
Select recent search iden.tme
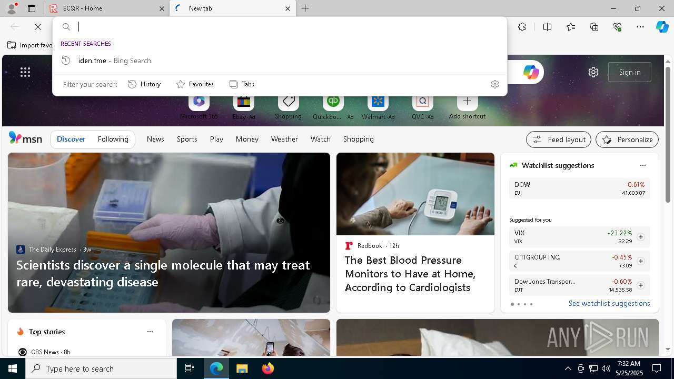280,61
